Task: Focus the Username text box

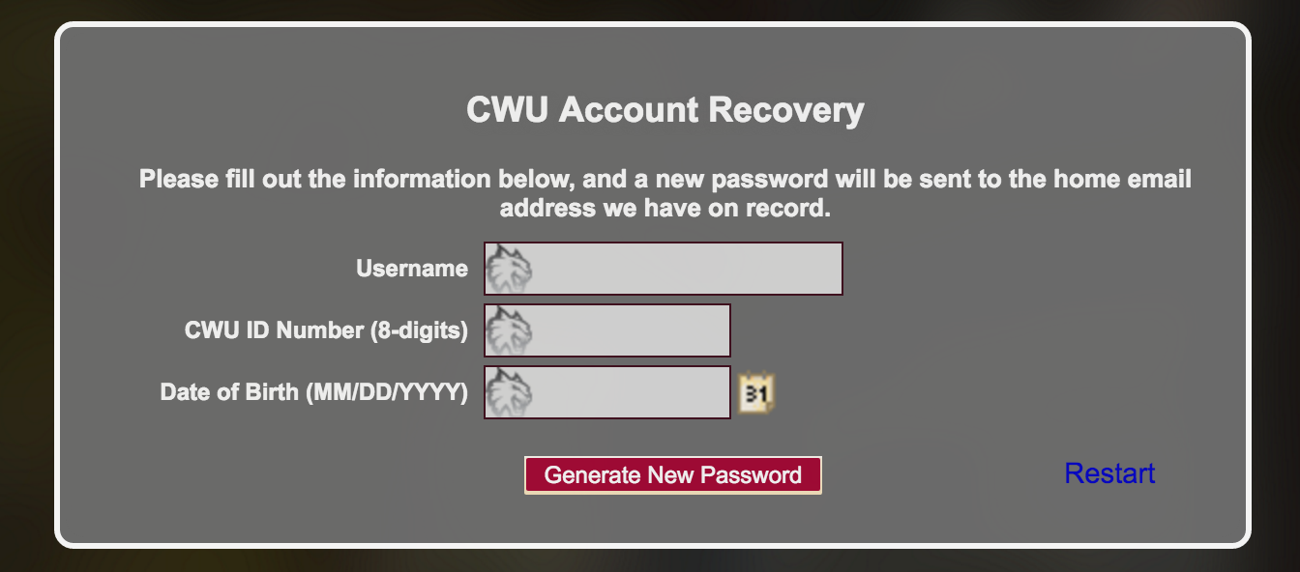Action: point(687,269)
